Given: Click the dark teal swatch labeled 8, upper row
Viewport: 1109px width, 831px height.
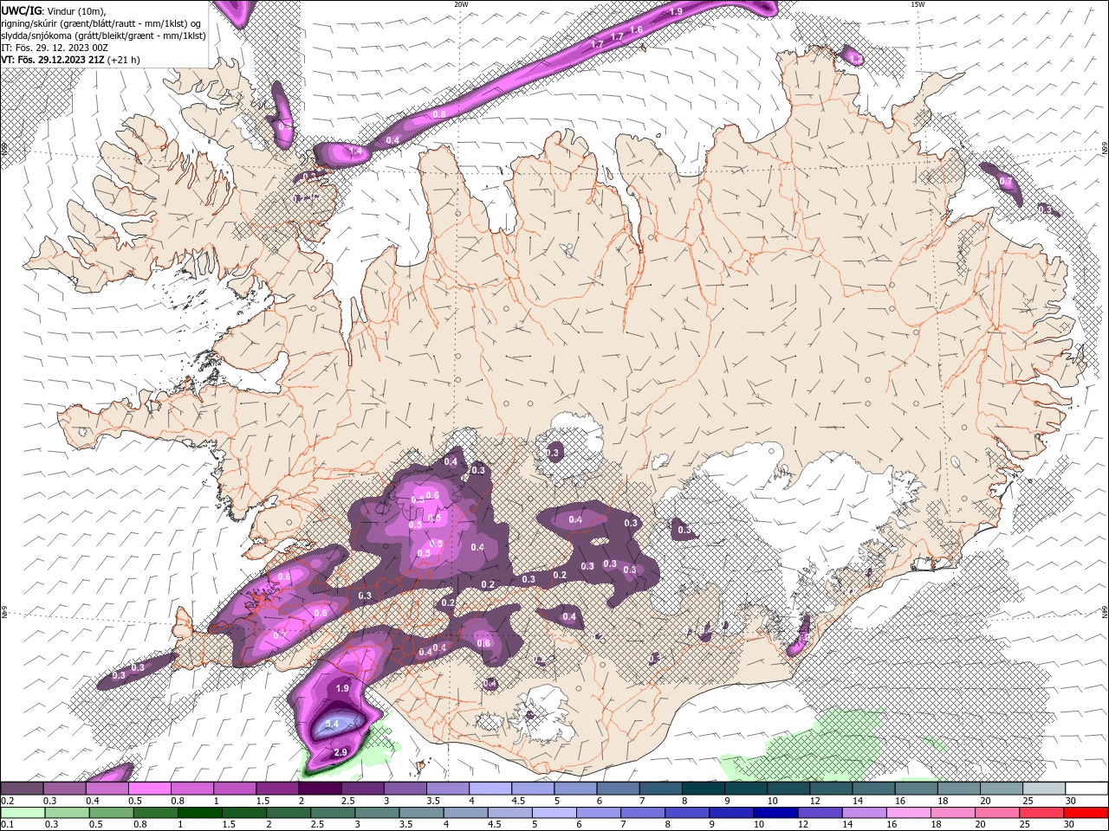Looking at the screenshot, I should [704, 789].
